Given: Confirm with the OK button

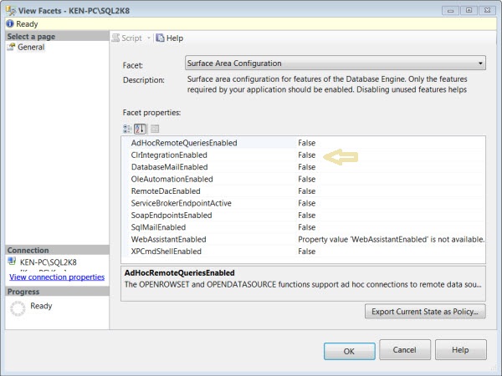Looking at the screenshot, I should click(349, 351).
